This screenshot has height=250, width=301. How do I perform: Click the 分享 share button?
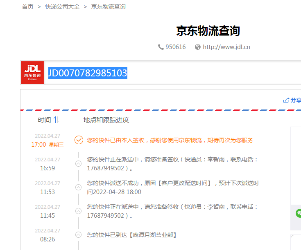(x=292, y=100)
